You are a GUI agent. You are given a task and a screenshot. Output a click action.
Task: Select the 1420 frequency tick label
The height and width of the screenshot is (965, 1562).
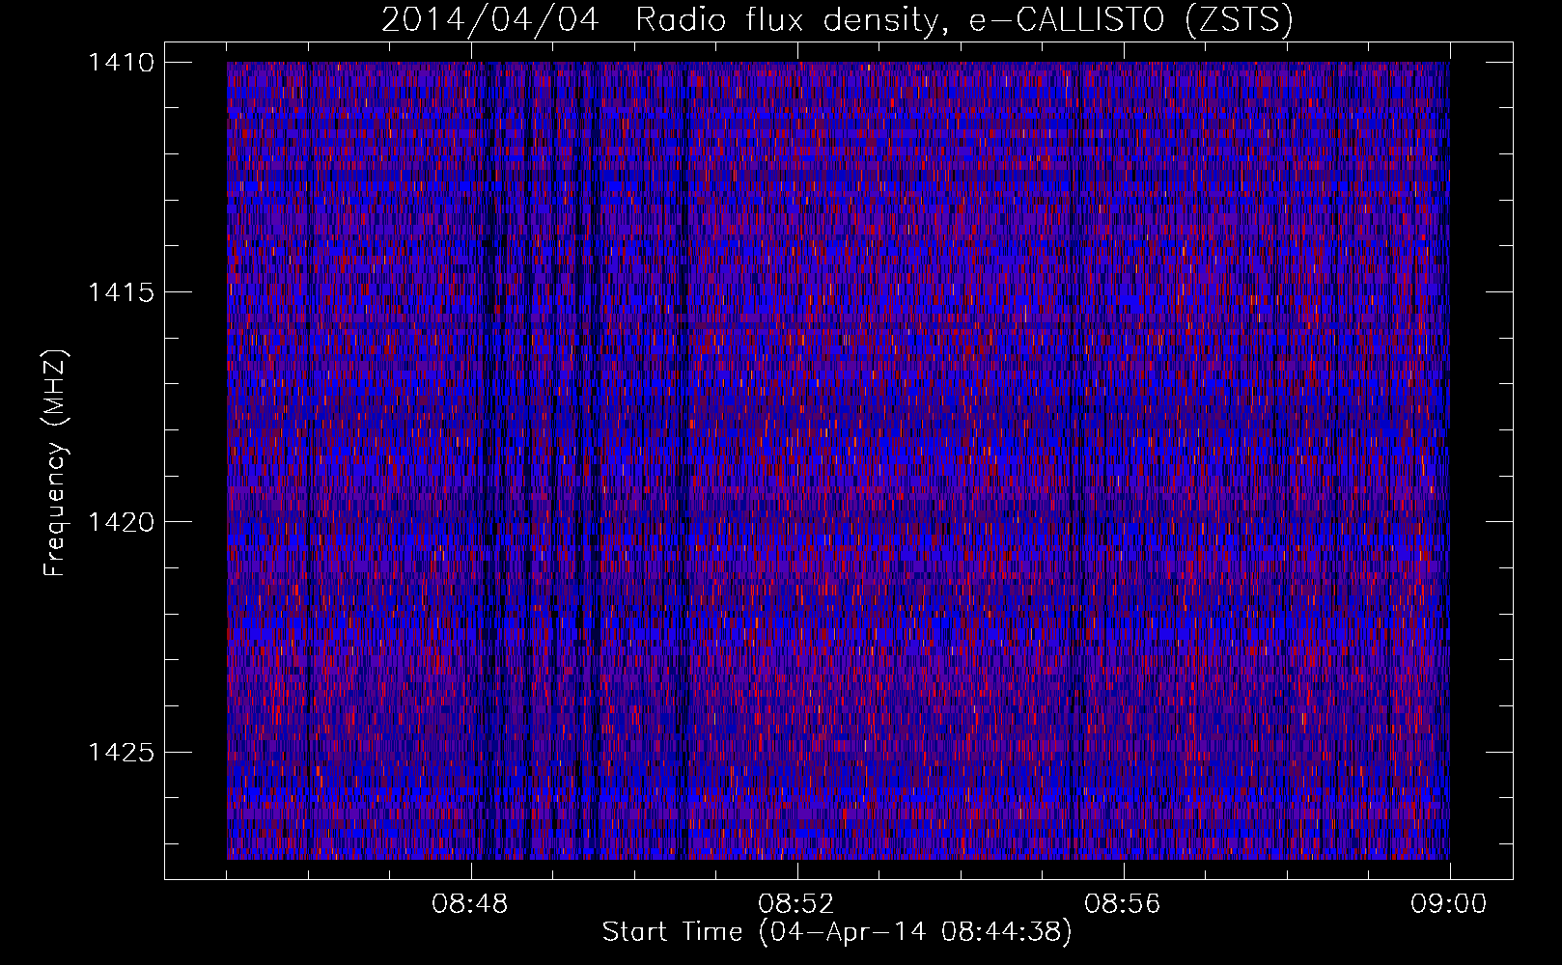(x=121, y=522)
